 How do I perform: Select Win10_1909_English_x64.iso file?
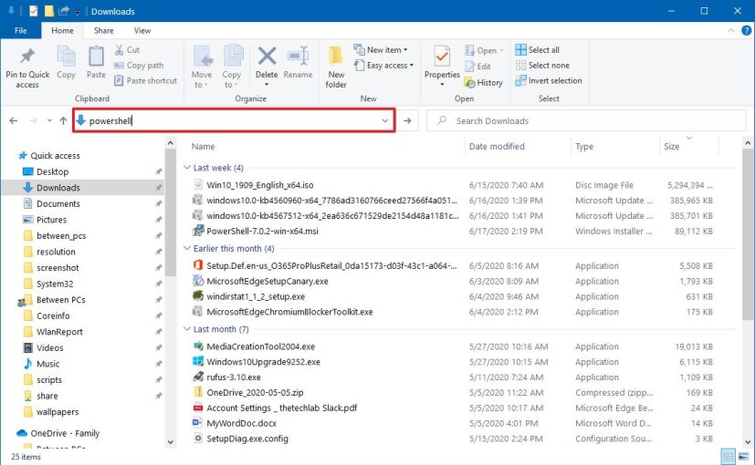tap(260, 185)
